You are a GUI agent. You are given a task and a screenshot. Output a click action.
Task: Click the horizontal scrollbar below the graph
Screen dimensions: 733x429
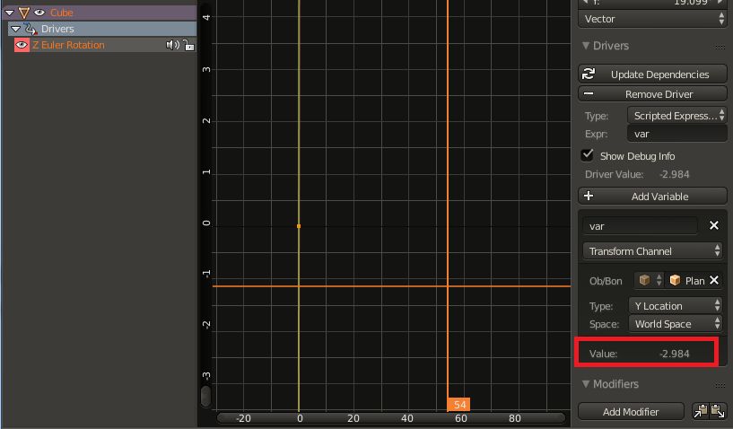[x=391, y=417]
